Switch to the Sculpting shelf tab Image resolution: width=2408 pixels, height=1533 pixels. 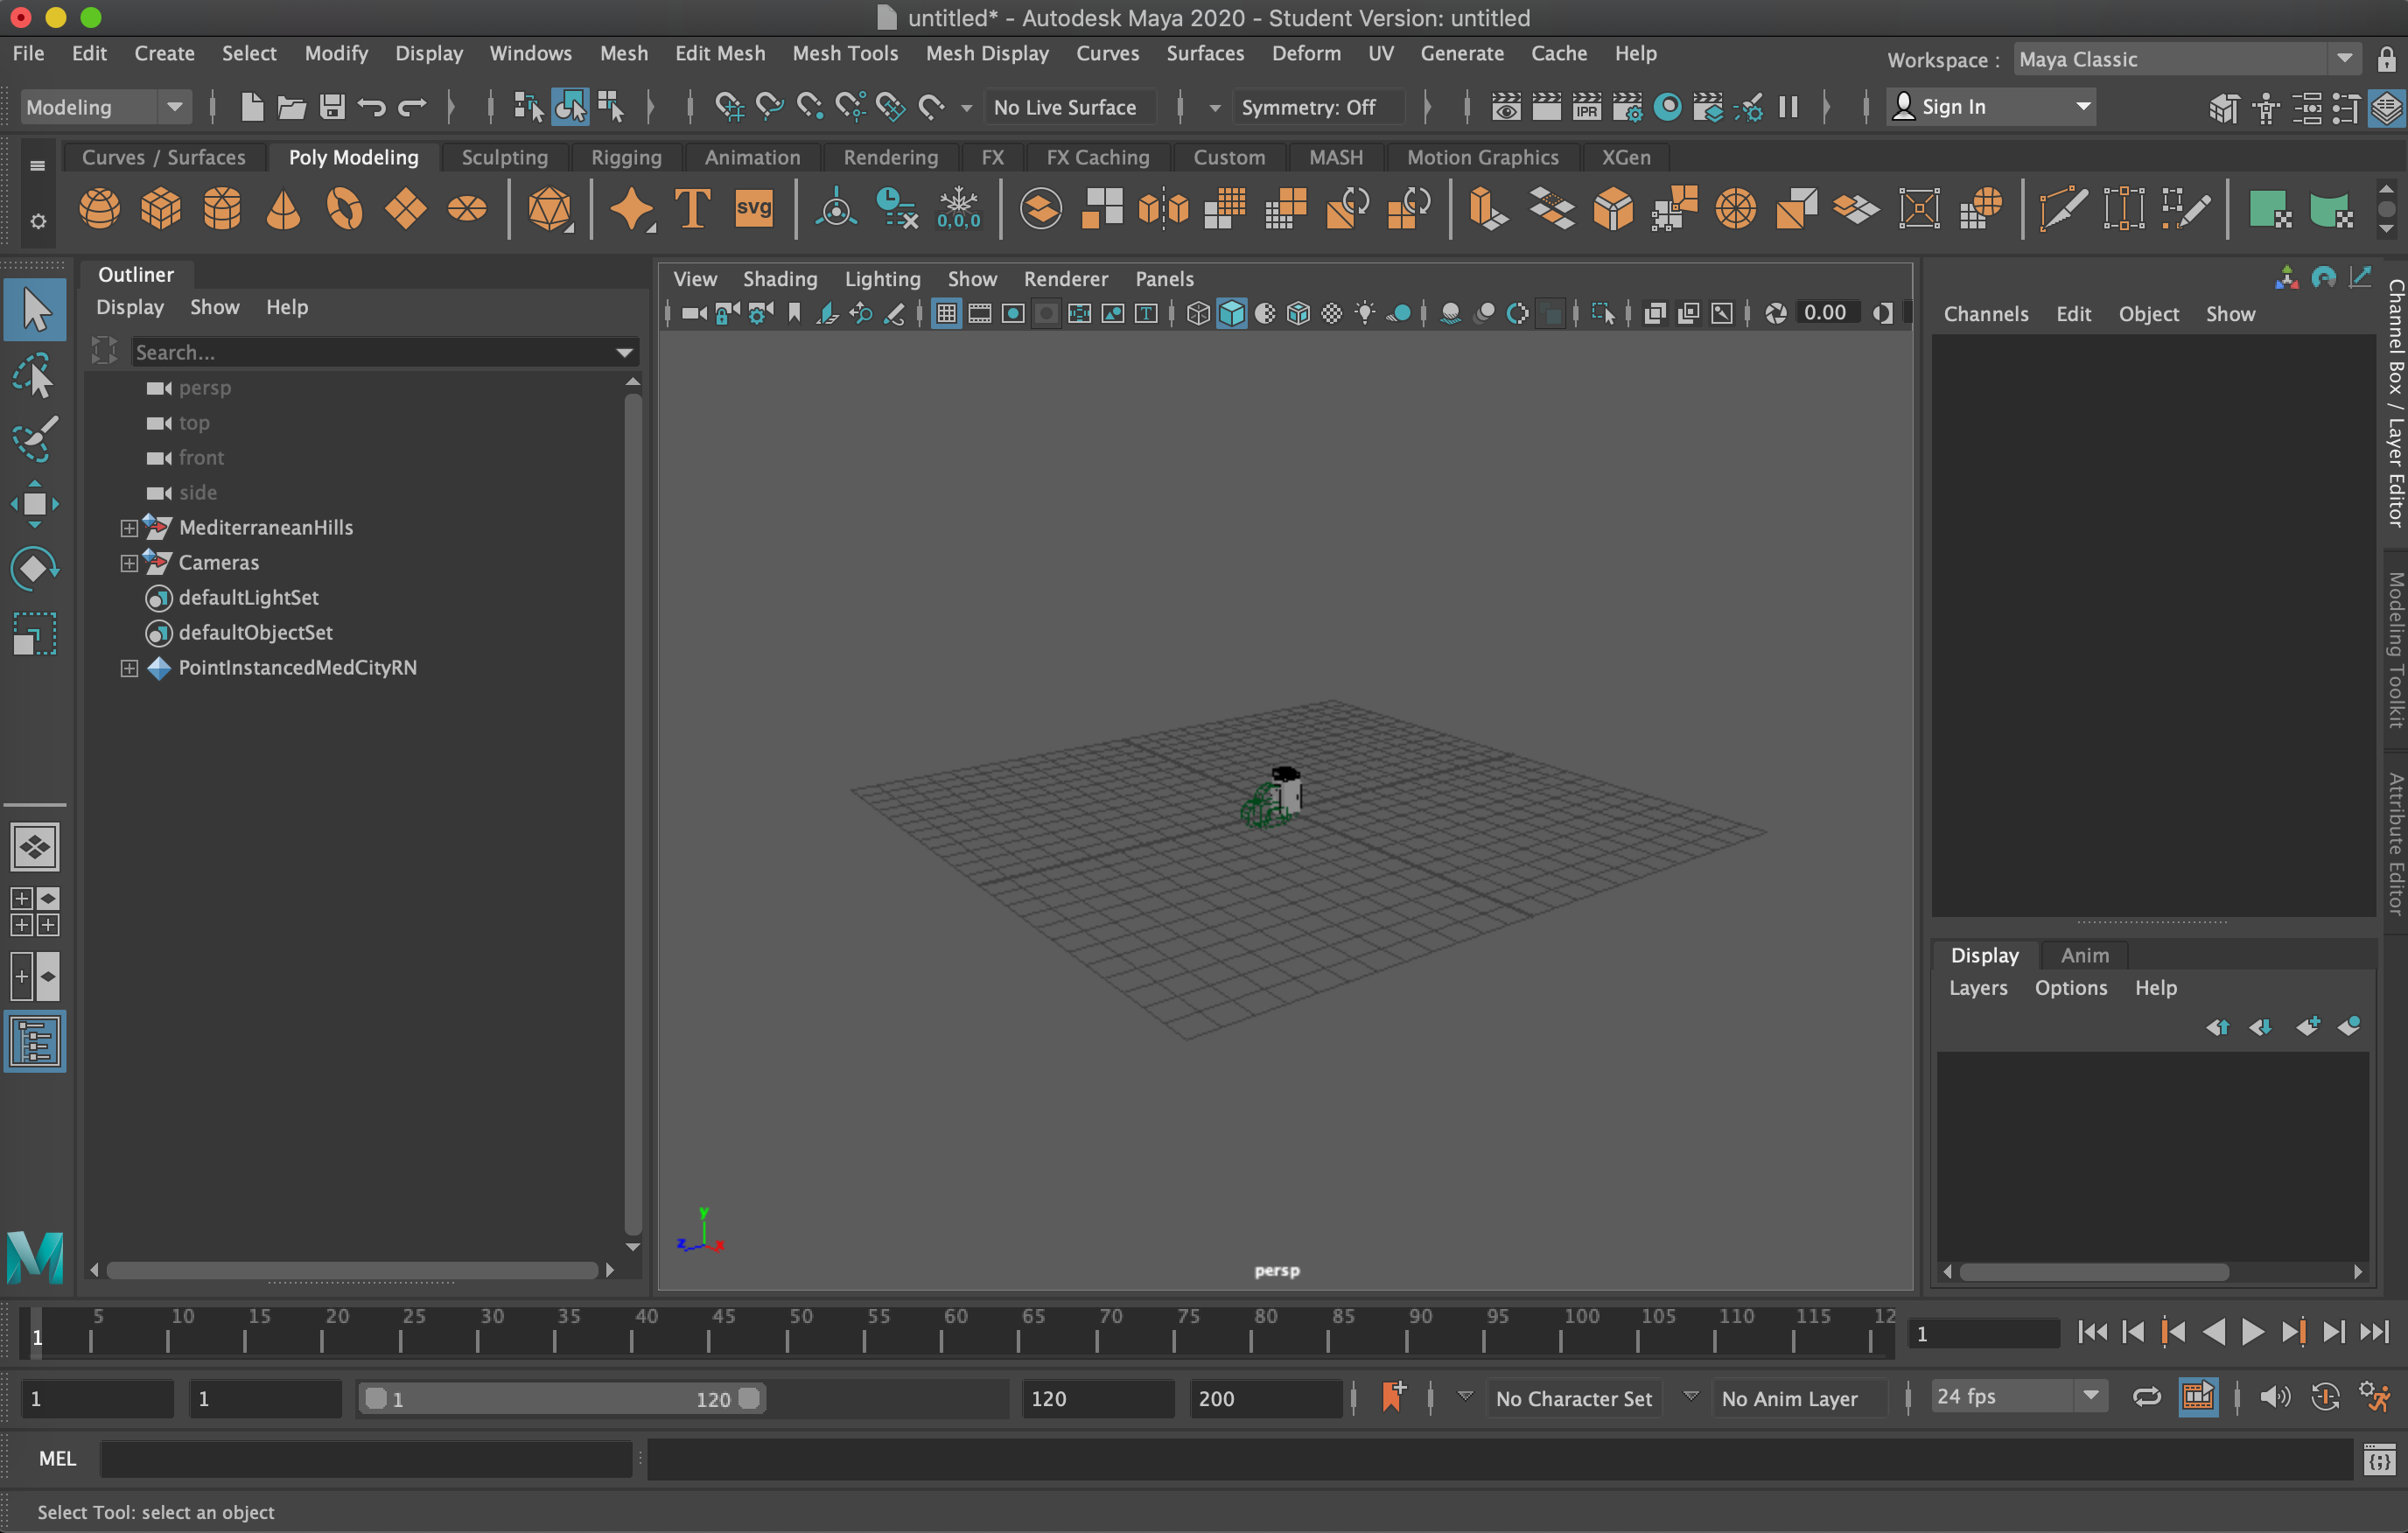tap(504, 157)
